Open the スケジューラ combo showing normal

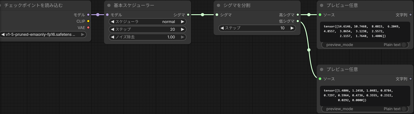pos(147,22)
